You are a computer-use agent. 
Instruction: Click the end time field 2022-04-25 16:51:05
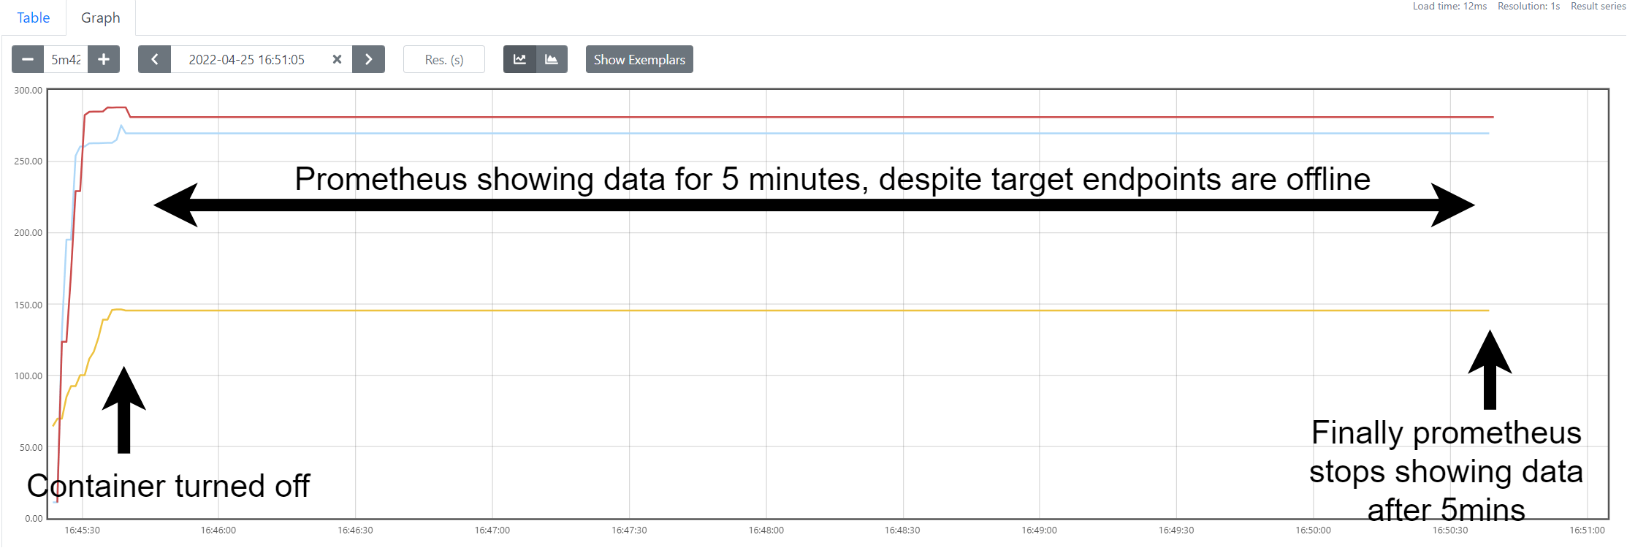pos(247,59)
